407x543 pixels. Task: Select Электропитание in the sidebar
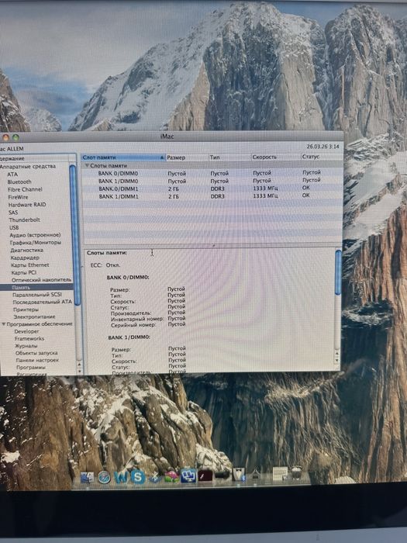pyautogui.click(x=35, y=316)
